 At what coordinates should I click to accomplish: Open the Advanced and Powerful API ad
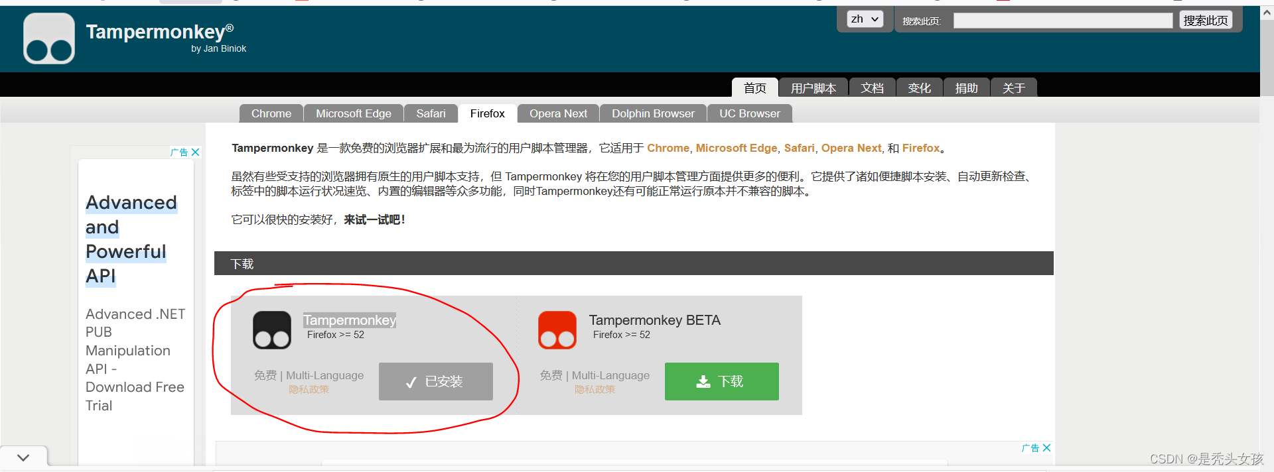[131, 239]
